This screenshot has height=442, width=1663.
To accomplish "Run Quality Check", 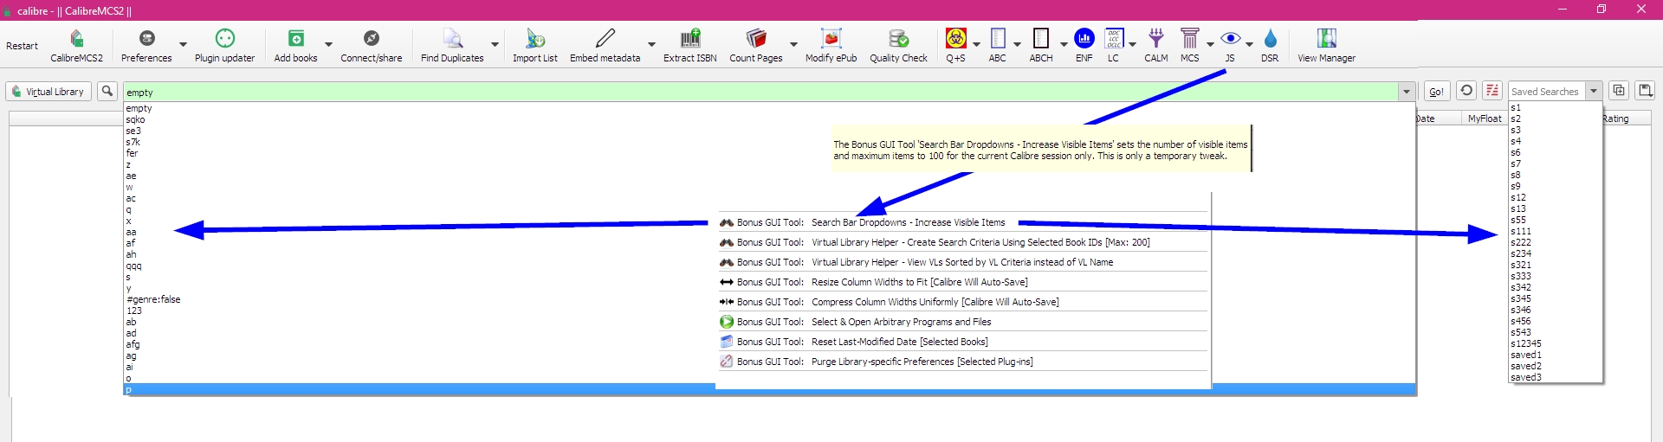I will (x=898, y=38).
